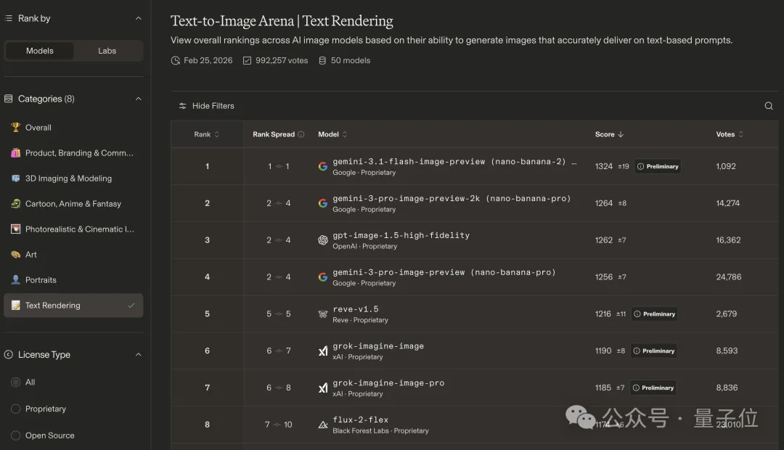Screen dimensions: 784x450
Task: Select the All license type radio button
Action: (15, 382)
